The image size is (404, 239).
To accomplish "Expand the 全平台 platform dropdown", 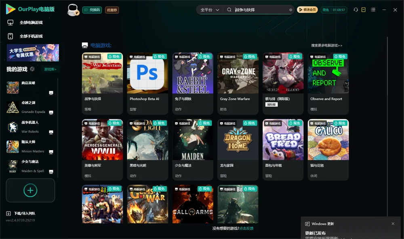I will pyautogui.click(x=209, y=10).
